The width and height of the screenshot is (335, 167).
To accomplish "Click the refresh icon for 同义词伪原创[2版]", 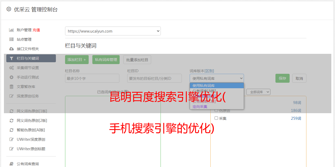I will point(11,121).
